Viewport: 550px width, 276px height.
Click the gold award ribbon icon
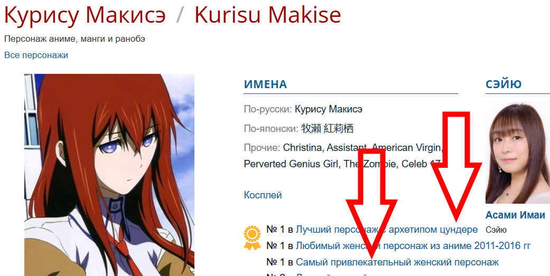click(x=252, y=238)
